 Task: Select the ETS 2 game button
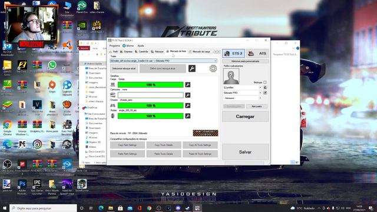tap(233, 54)
